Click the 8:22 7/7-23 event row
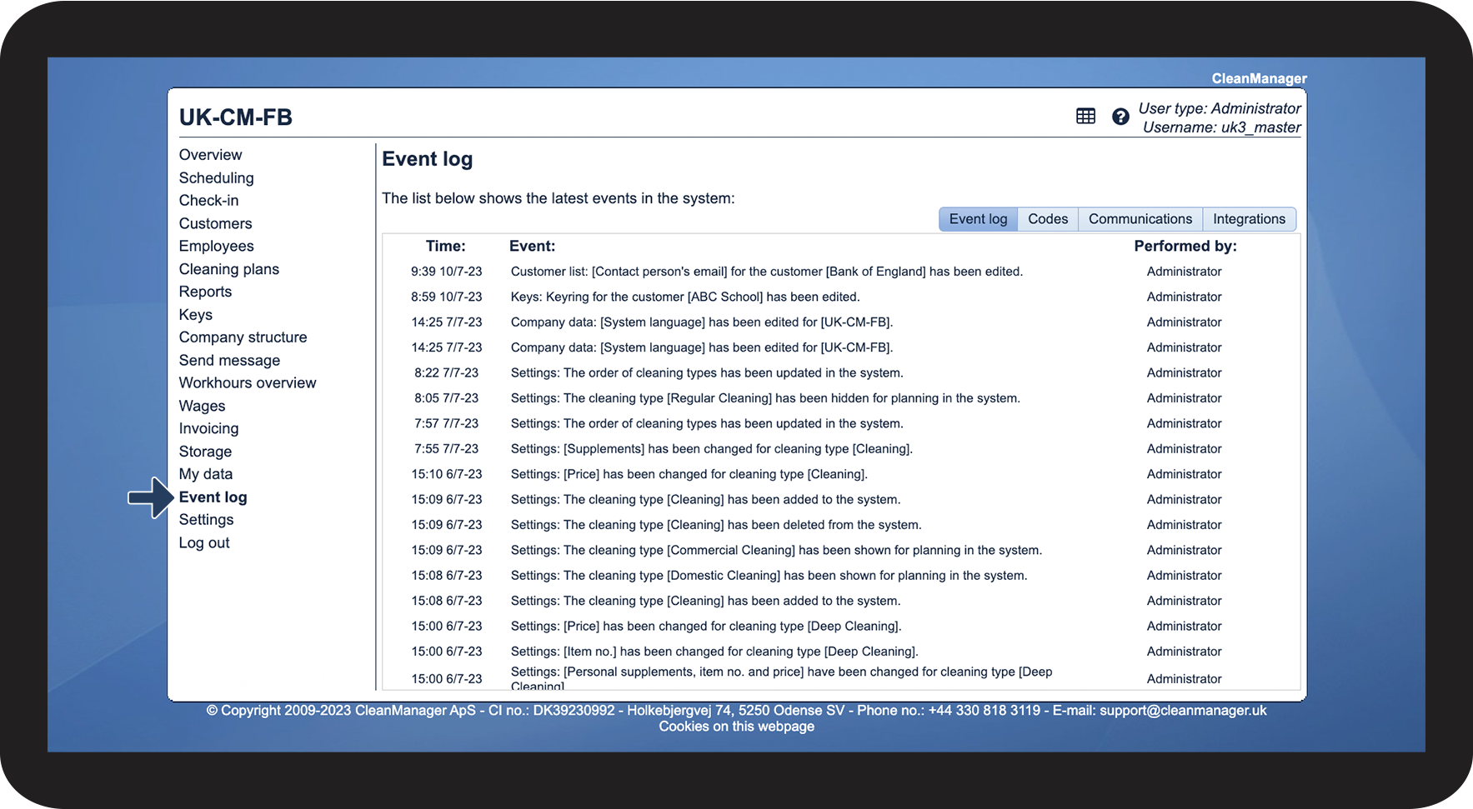Viewport: 1473px width, 809px height. tap(840, 372)
